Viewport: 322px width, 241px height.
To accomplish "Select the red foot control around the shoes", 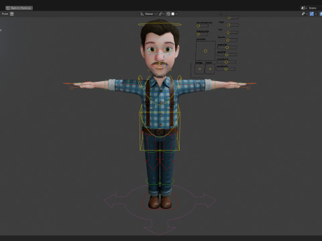I will (x=160, y=202).
